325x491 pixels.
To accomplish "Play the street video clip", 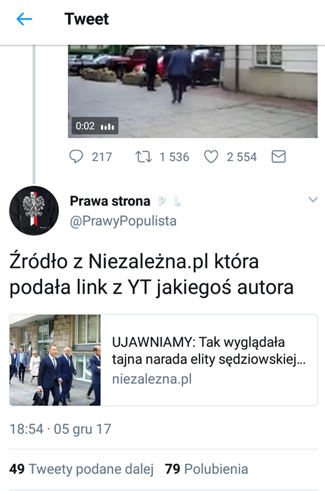I will click(x=193, y=91).
